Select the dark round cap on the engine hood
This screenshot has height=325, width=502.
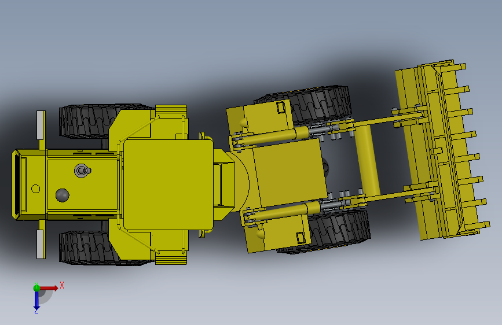coord(62,195)
